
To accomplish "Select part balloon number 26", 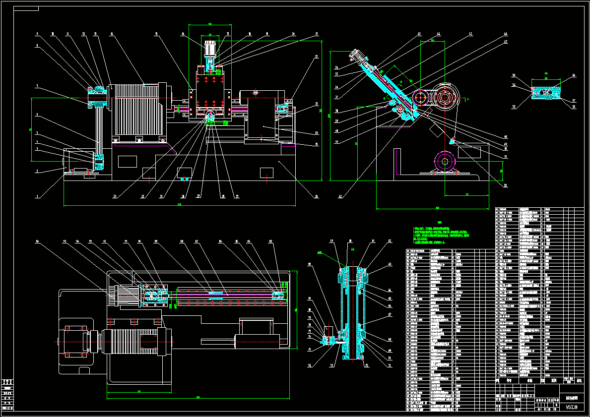I will [317, 196].
